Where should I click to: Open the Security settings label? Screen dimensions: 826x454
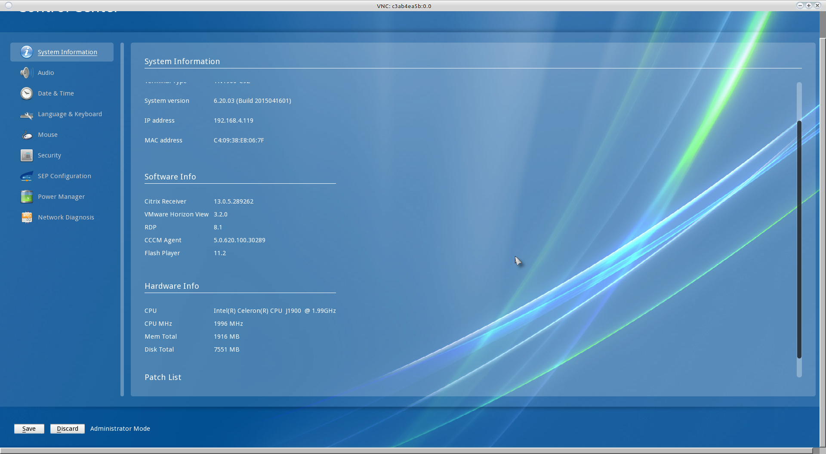click(x=49, y=155)
